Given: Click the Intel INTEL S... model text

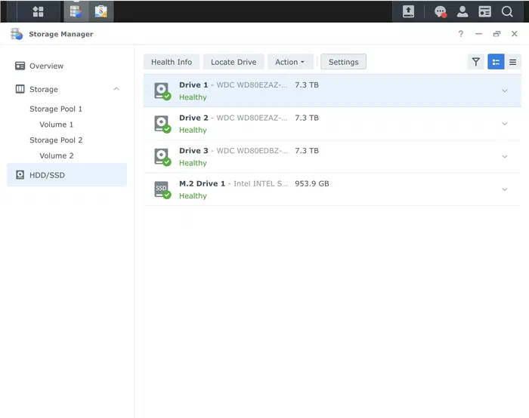Looking at the screenshot, I should [261, 183].
